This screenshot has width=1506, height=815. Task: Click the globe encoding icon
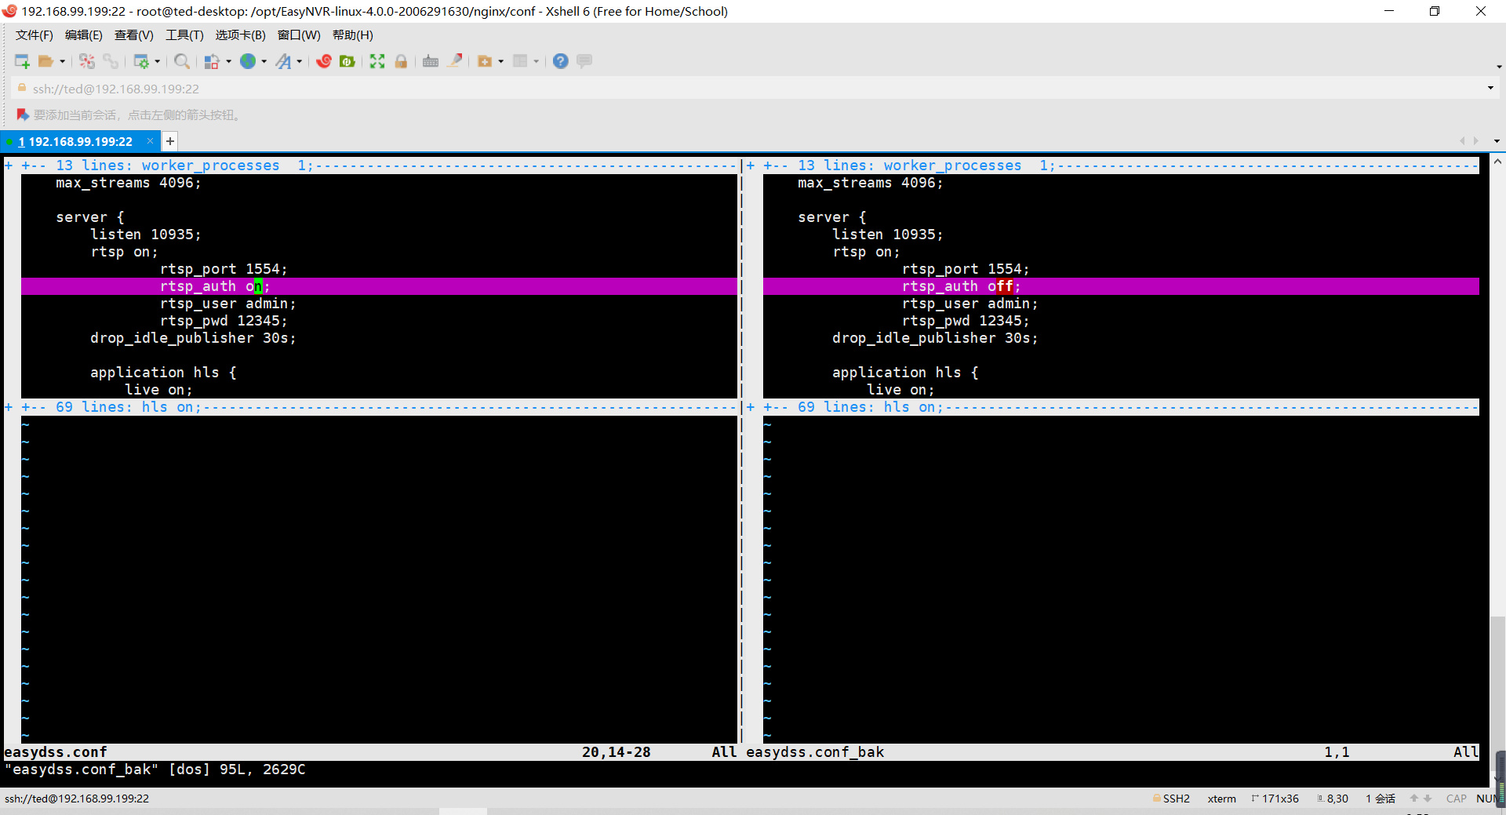click(x=248, y=61)
